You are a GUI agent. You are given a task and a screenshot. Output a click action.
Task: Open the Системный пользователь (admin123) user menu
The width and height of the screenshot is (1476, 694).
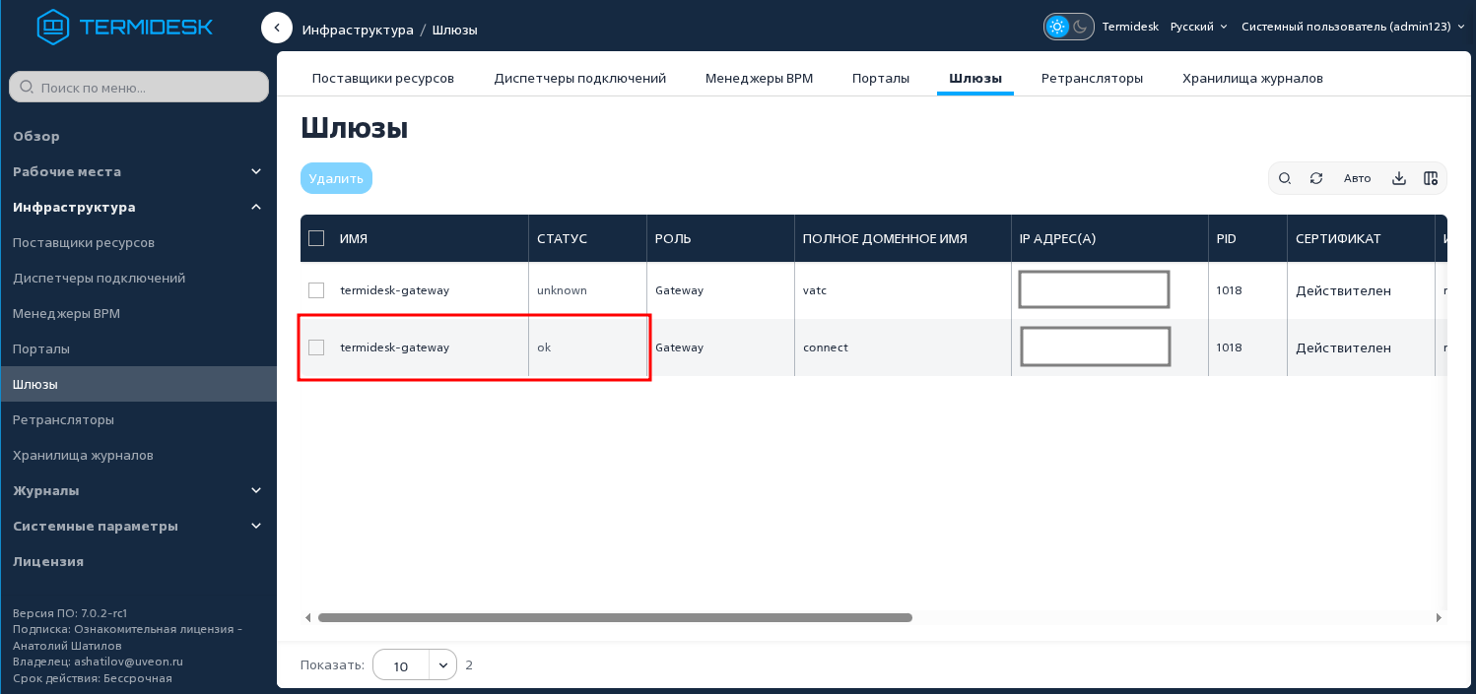tap(1353, 27)
